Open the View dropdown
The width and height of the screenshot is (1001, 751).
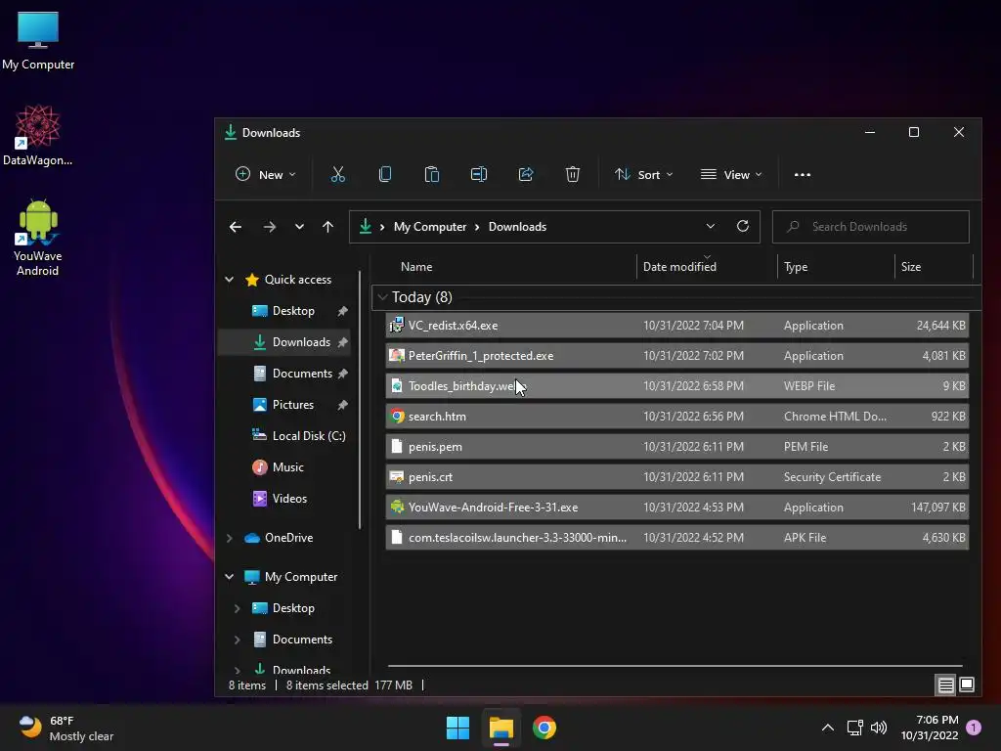(731, 174)
